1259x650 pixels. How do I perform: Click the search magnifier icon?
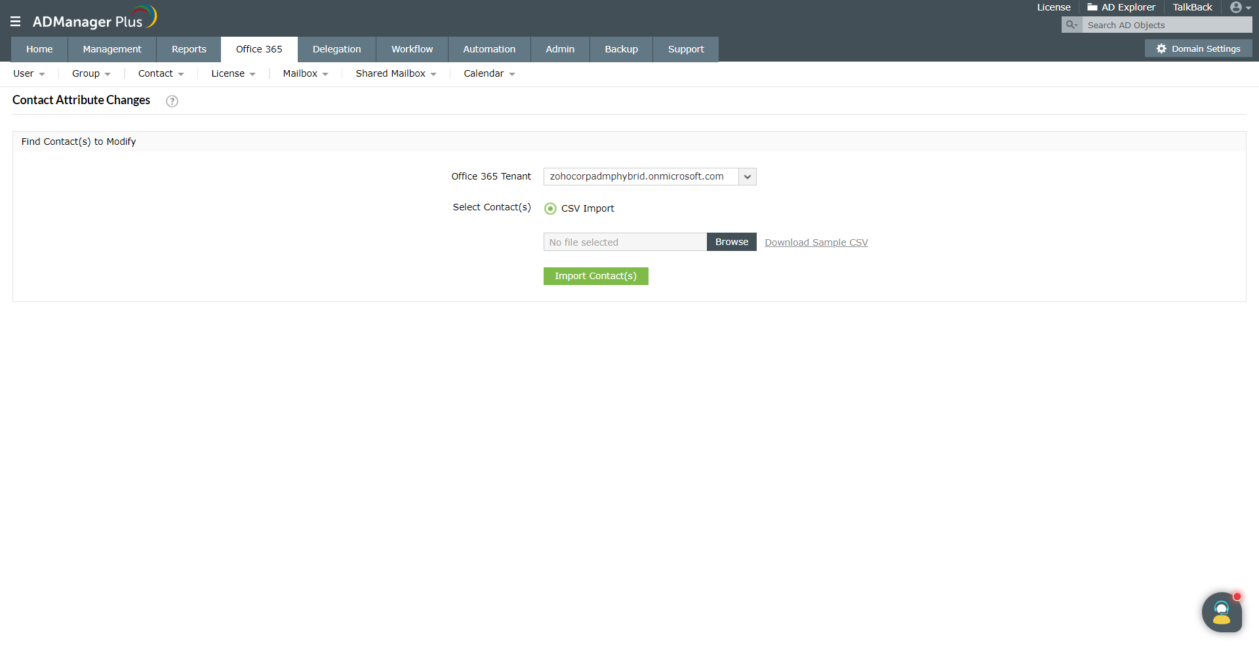coord(1071,25)
